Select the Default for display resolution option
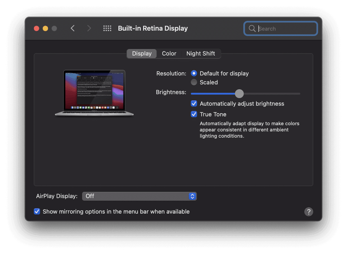The height and width of the screenshot is (254, 347). [194, 73]
